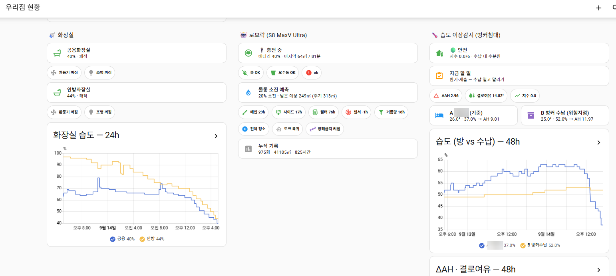Image resolution: width=616 pixels, height=276 pixels.
Task: Click 우리집 현황 dashboard title
Action: (23, 7)
